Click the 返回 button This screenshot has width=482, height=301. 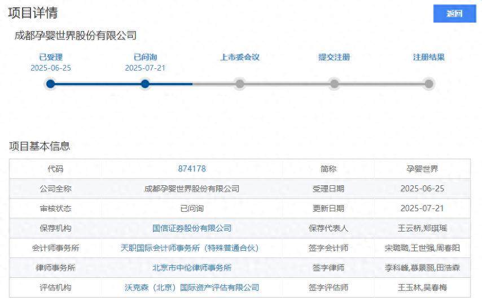click(x=455, y=14)
